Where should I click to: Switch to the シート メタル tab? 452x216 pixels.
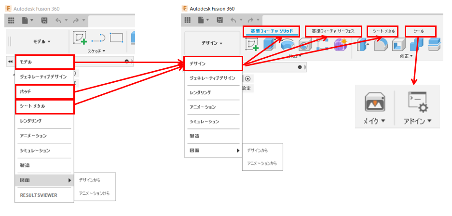click(384, 31)
